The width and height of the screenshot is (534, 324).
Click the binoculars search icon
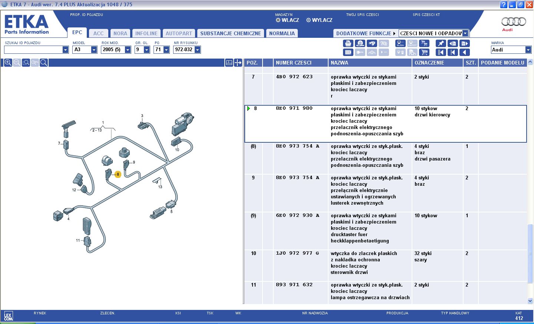[372, 43]
